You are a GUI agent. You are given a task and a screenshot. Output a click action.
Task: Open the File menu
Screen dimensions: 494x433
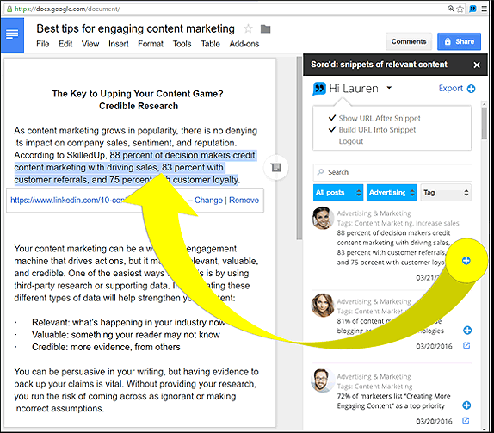[43, 44]
